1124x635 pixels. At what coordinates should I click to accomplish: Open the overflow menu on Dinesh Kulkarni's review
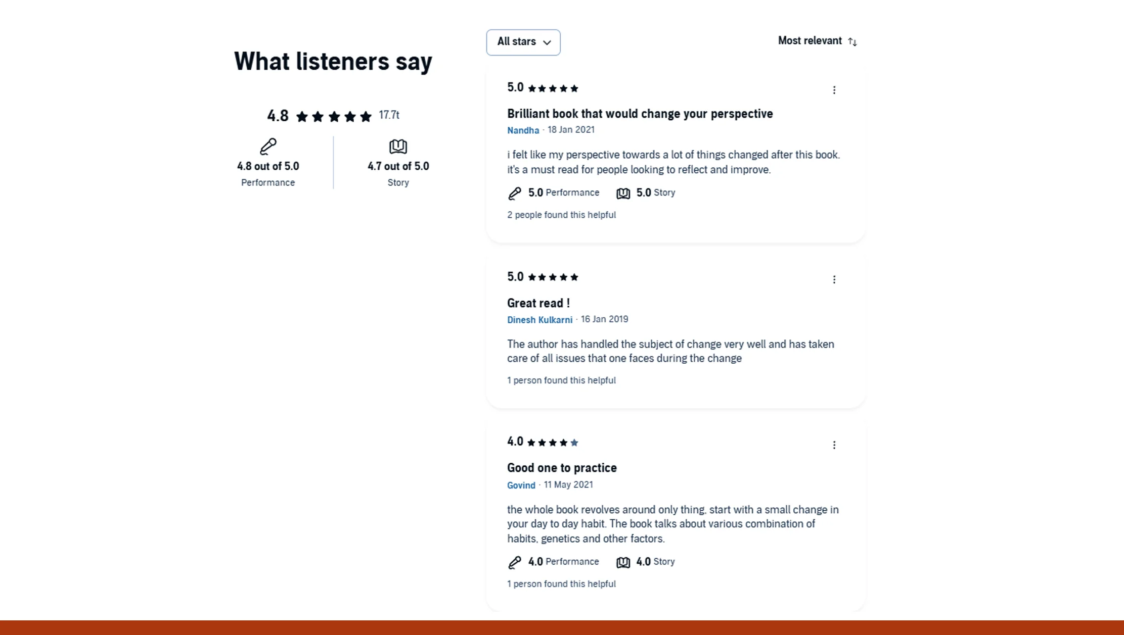click(834, 279)
